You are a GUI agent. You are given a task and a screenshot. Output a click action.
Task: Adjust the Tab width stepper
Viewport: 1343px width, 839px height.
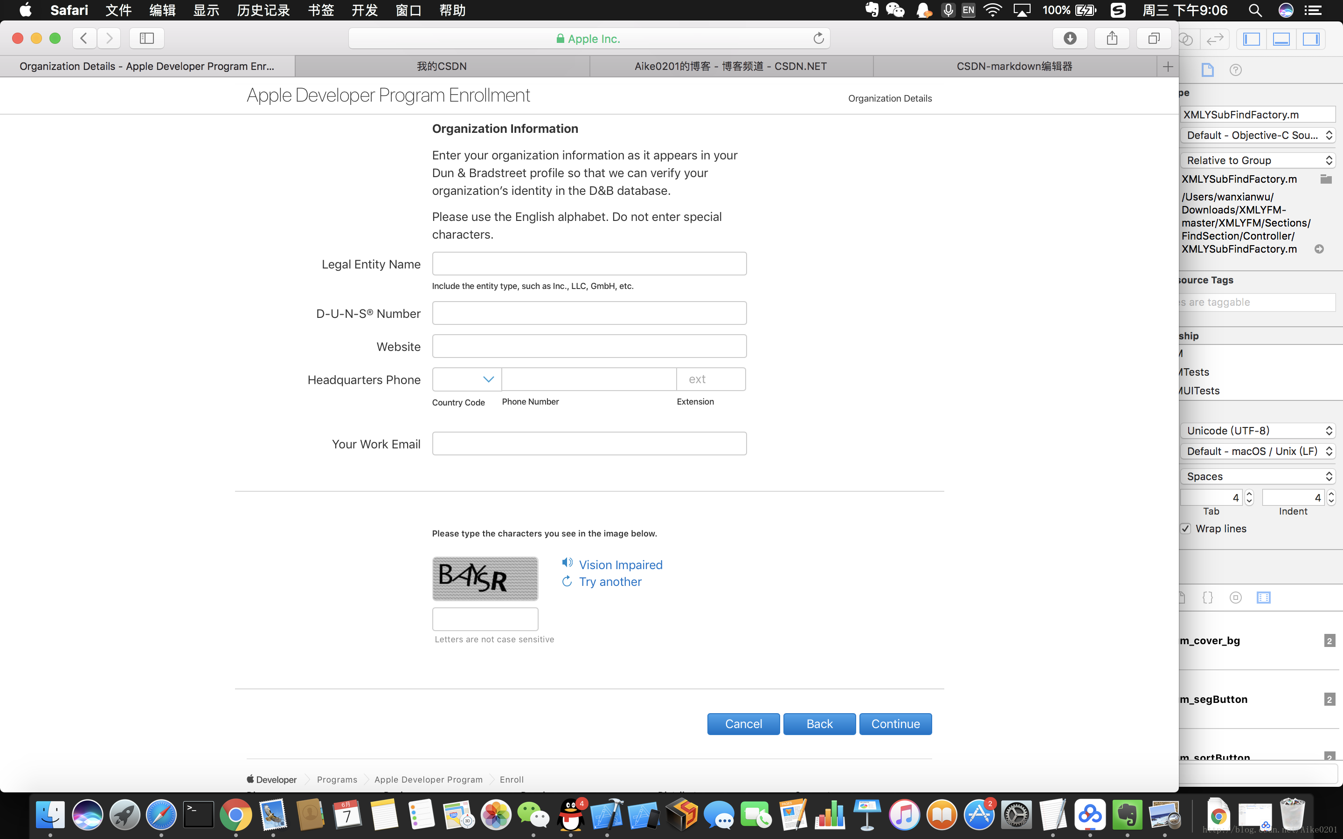(x=1249, y=497)
